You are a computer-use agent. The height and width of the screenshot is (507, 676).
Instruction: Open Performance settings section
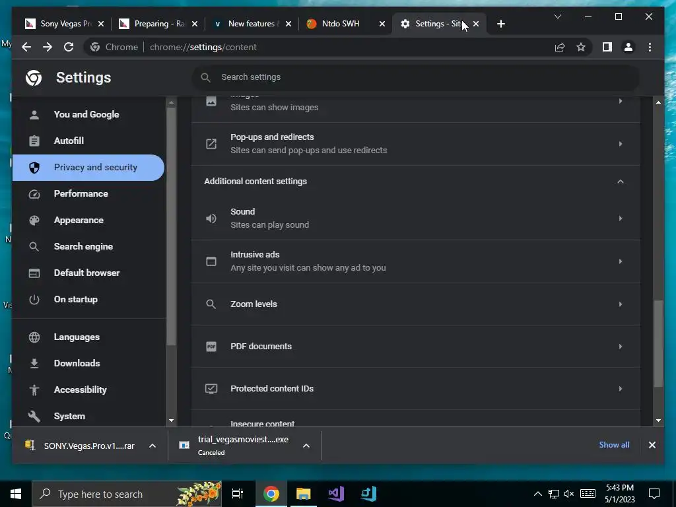[88, 194]
